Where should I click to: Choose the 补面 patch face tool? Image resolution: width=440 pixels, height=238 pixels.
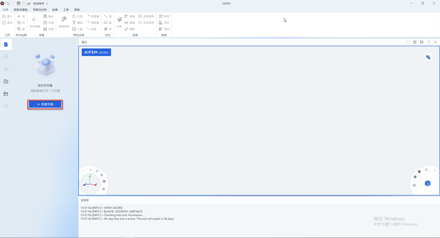coord(48,29)
